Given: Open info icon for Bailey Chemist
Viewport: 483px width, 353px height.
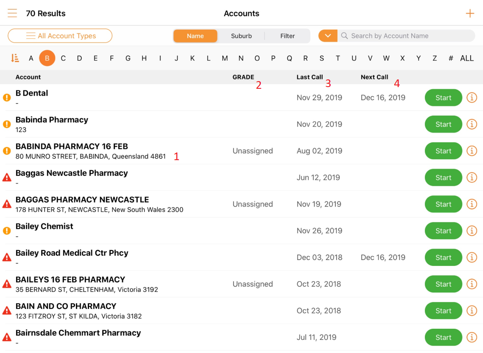Looking at the screenshot, I should point(472,231).
